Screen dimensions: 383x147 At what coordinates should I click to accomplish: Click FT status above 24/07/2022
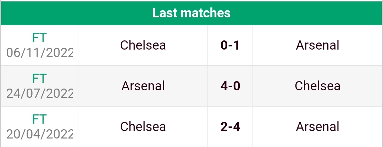pos(39,79)
